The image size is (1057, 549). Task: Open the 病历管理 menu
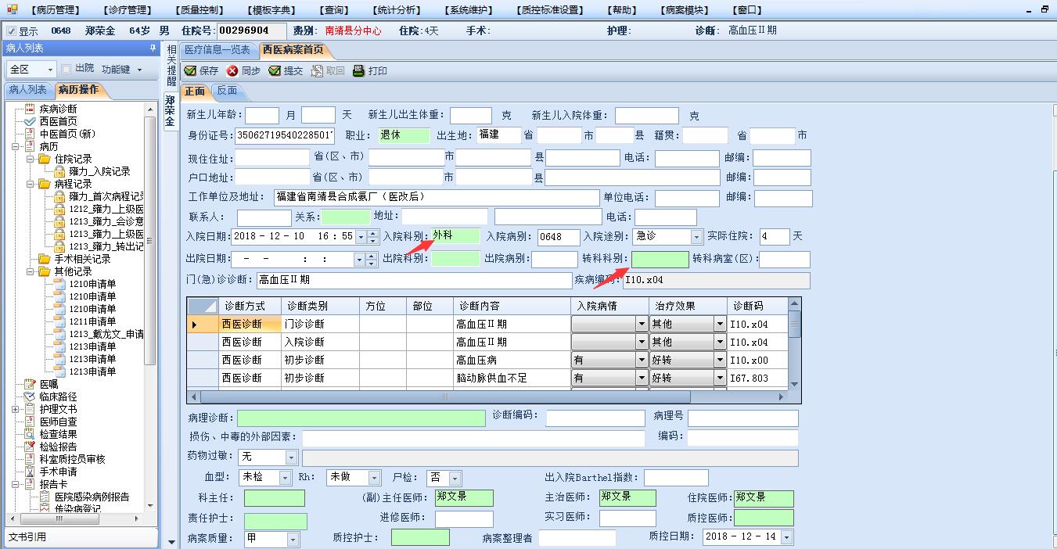54,10
